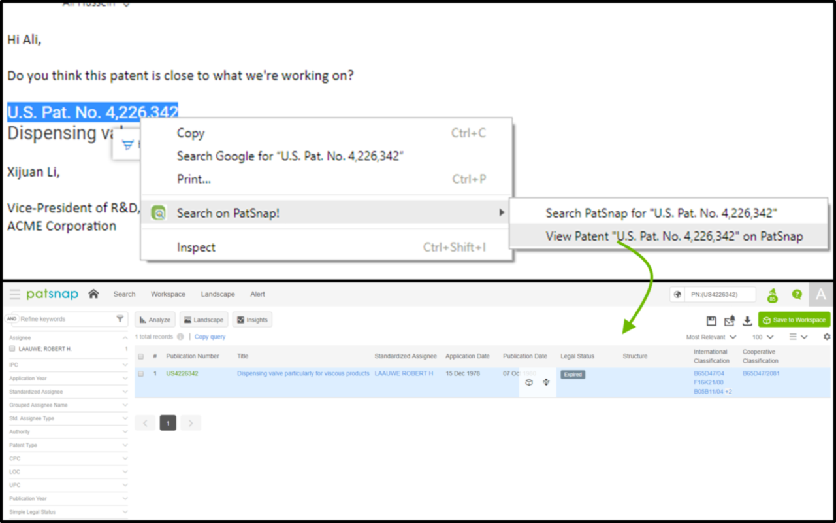Click the Analyze button
The width and height of the screenshot is (836, 523).
[x=155, y=320]
